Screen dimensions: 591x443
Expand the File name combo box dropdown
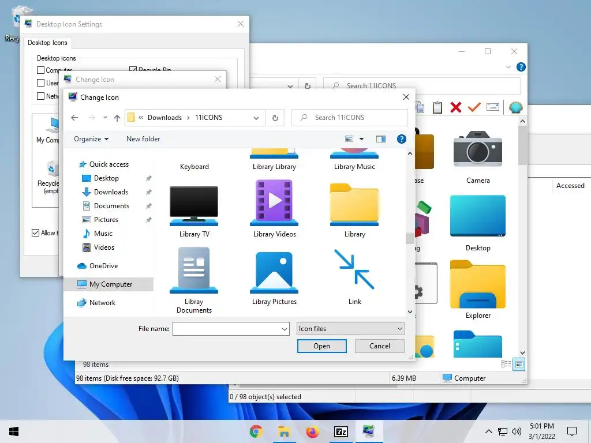(x=285, y=329)
